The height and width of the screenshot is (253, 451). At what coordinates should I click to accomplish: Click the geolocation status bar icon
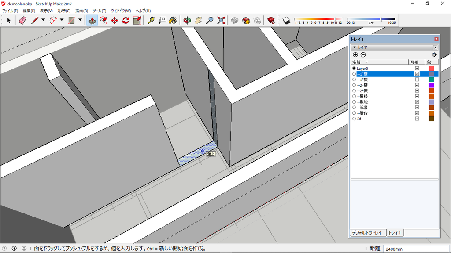tap(4, 249)
